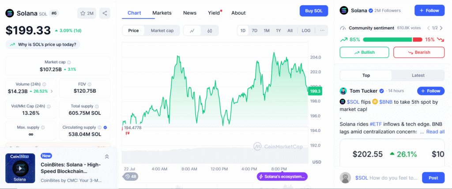
Task: Open Tom Tucker's profile name
Action: (x=364, y=91)
